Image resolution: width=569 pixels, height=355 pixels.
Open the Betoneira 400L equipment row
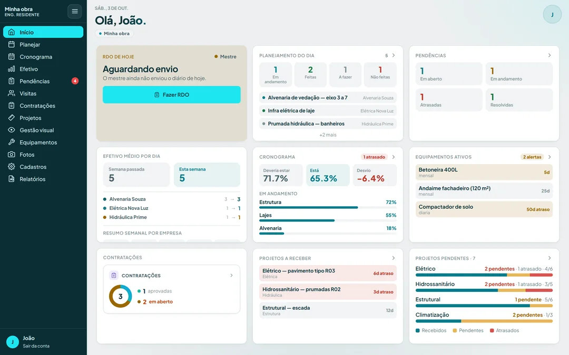[484, 173]
